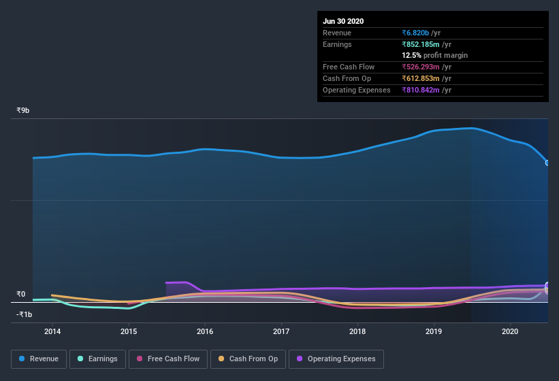Toggle the Revenue legend button
This screenshot has height=381, width=559.
coord(39,359)
